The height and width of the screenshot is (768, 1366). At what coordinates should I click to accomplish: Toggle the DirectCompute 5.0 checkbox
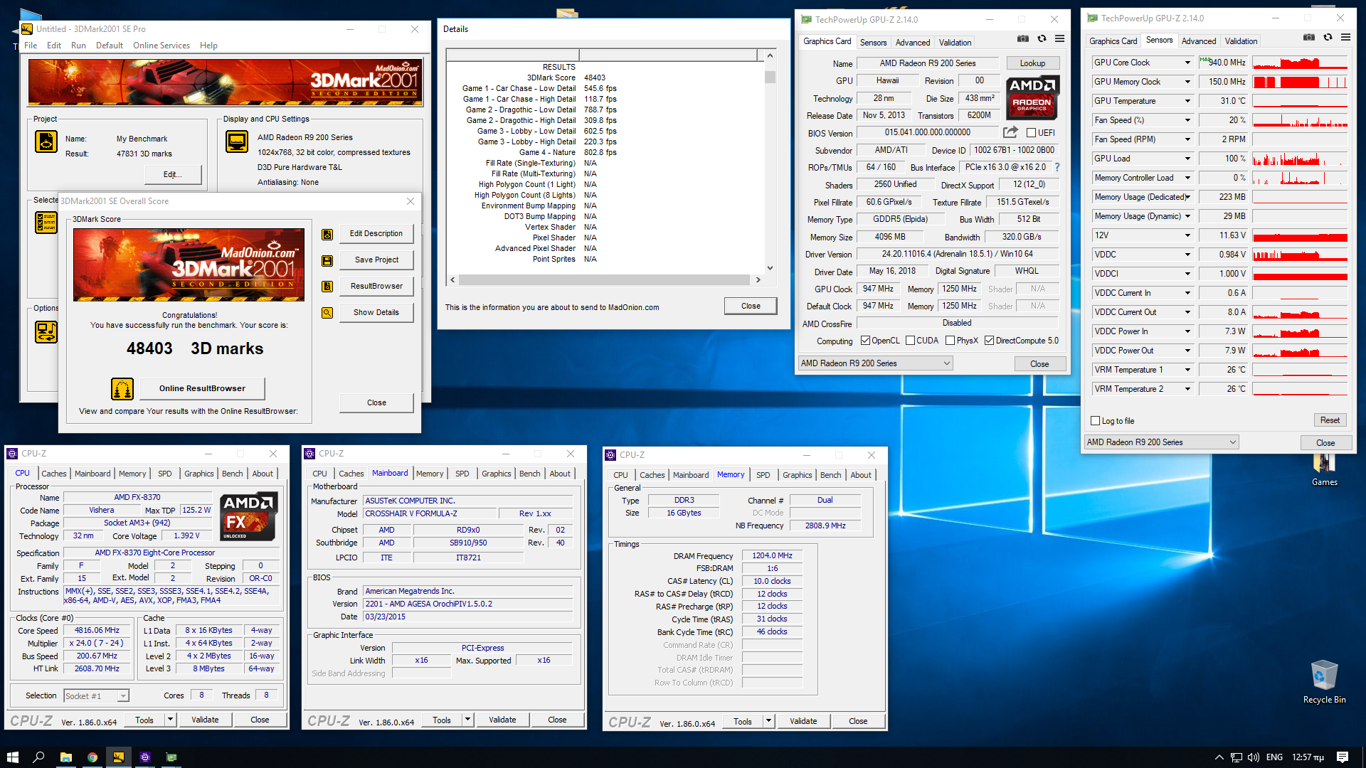click(989, 341)
